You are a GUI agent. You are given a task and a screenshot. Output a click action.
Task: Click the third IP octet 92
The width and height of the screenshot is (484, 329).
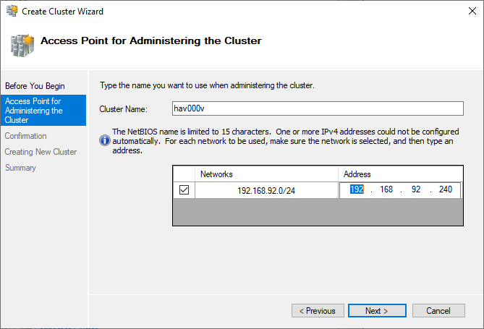point(415,189)
